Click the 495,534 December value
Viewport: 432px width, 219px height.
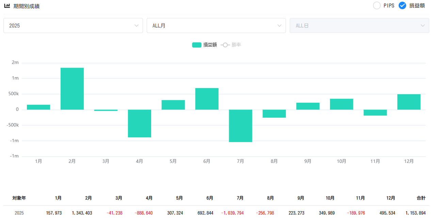click(387, 213)
